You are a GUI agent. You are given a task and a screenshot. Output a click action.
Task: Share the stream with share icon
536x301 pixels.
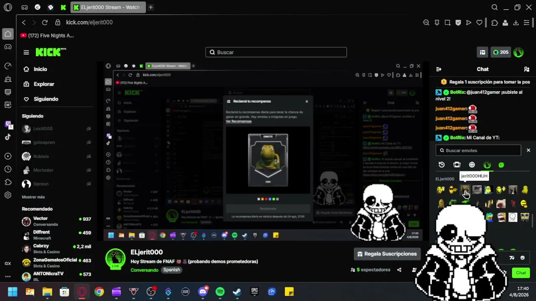point(399,270)
